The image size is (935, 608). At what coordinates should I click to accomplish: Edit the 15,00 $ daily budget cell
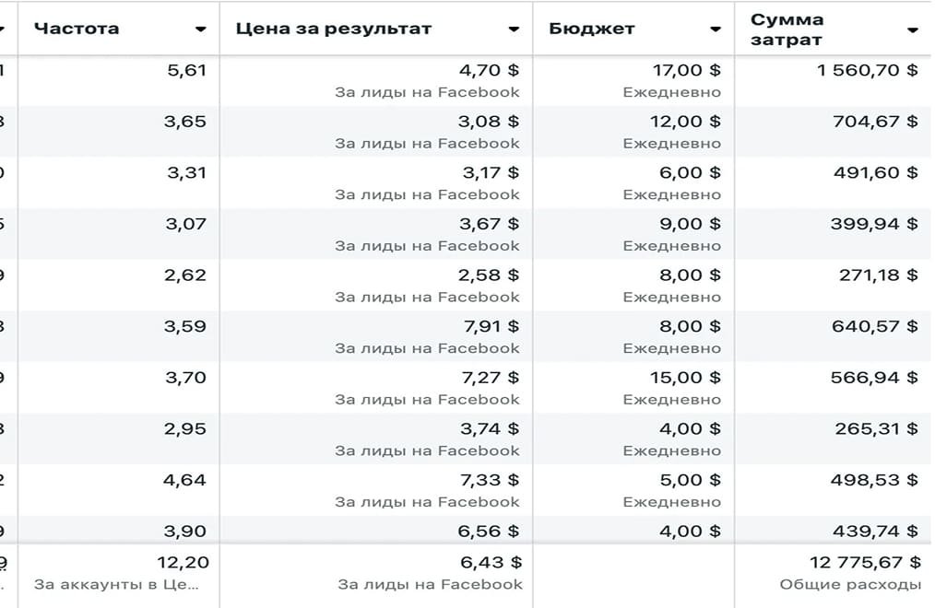[684, 378]
